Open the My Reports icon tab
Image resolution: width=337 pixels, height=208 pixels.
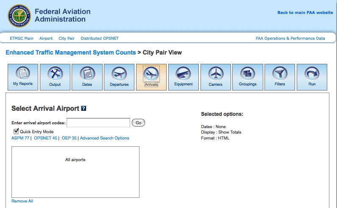(x=23, y=77)
